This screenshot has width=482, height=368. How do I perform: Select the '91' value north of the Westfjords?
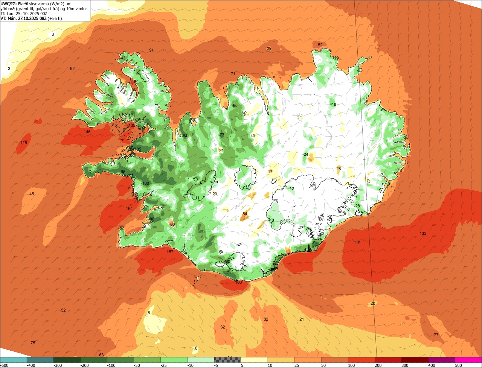tap(151, 50)
